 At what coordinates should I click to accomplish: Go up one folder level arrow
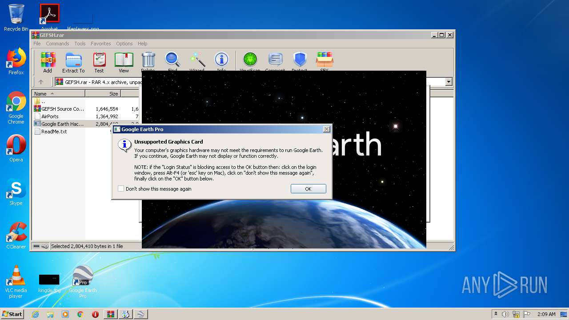point(41,82)
